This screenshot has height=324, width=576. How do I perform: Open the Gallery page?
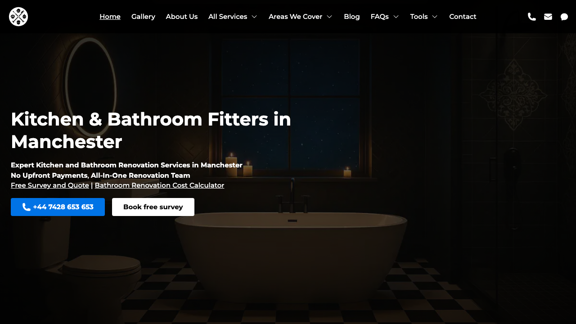[x=143, y=17]
